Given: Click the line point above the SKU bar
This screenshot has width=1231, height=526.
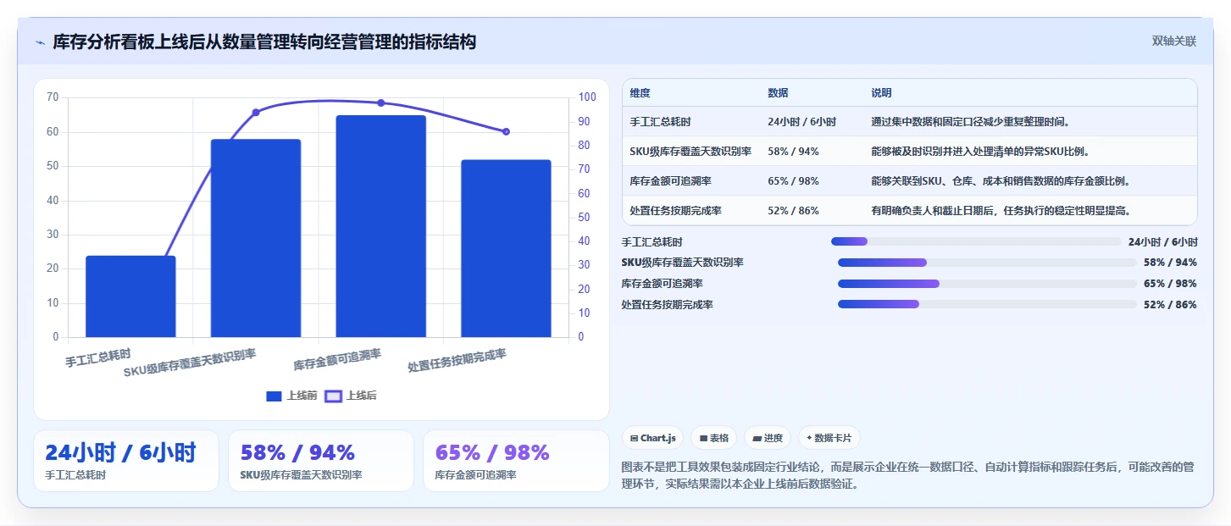Looking at the screenshot, I should pos(256,112).
